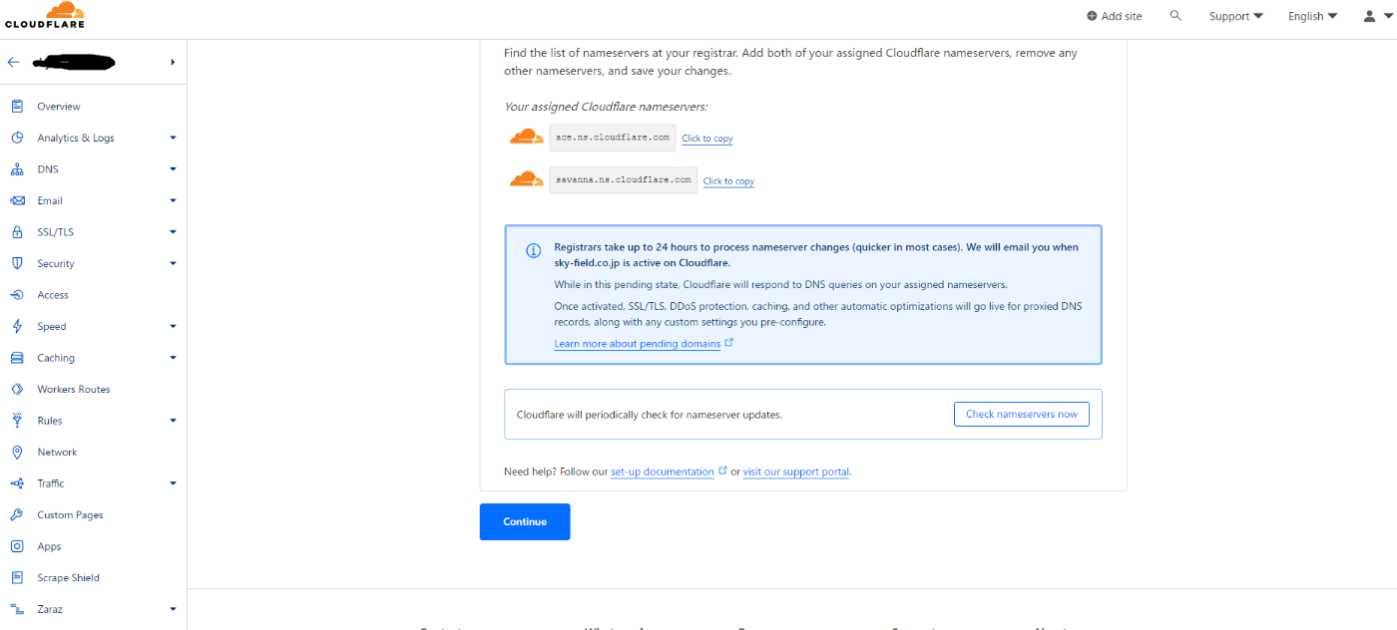Expand the SSL/TLS submenu arrow
Image resolution: width=1397 pixels, height=630 pixels.
173,232
